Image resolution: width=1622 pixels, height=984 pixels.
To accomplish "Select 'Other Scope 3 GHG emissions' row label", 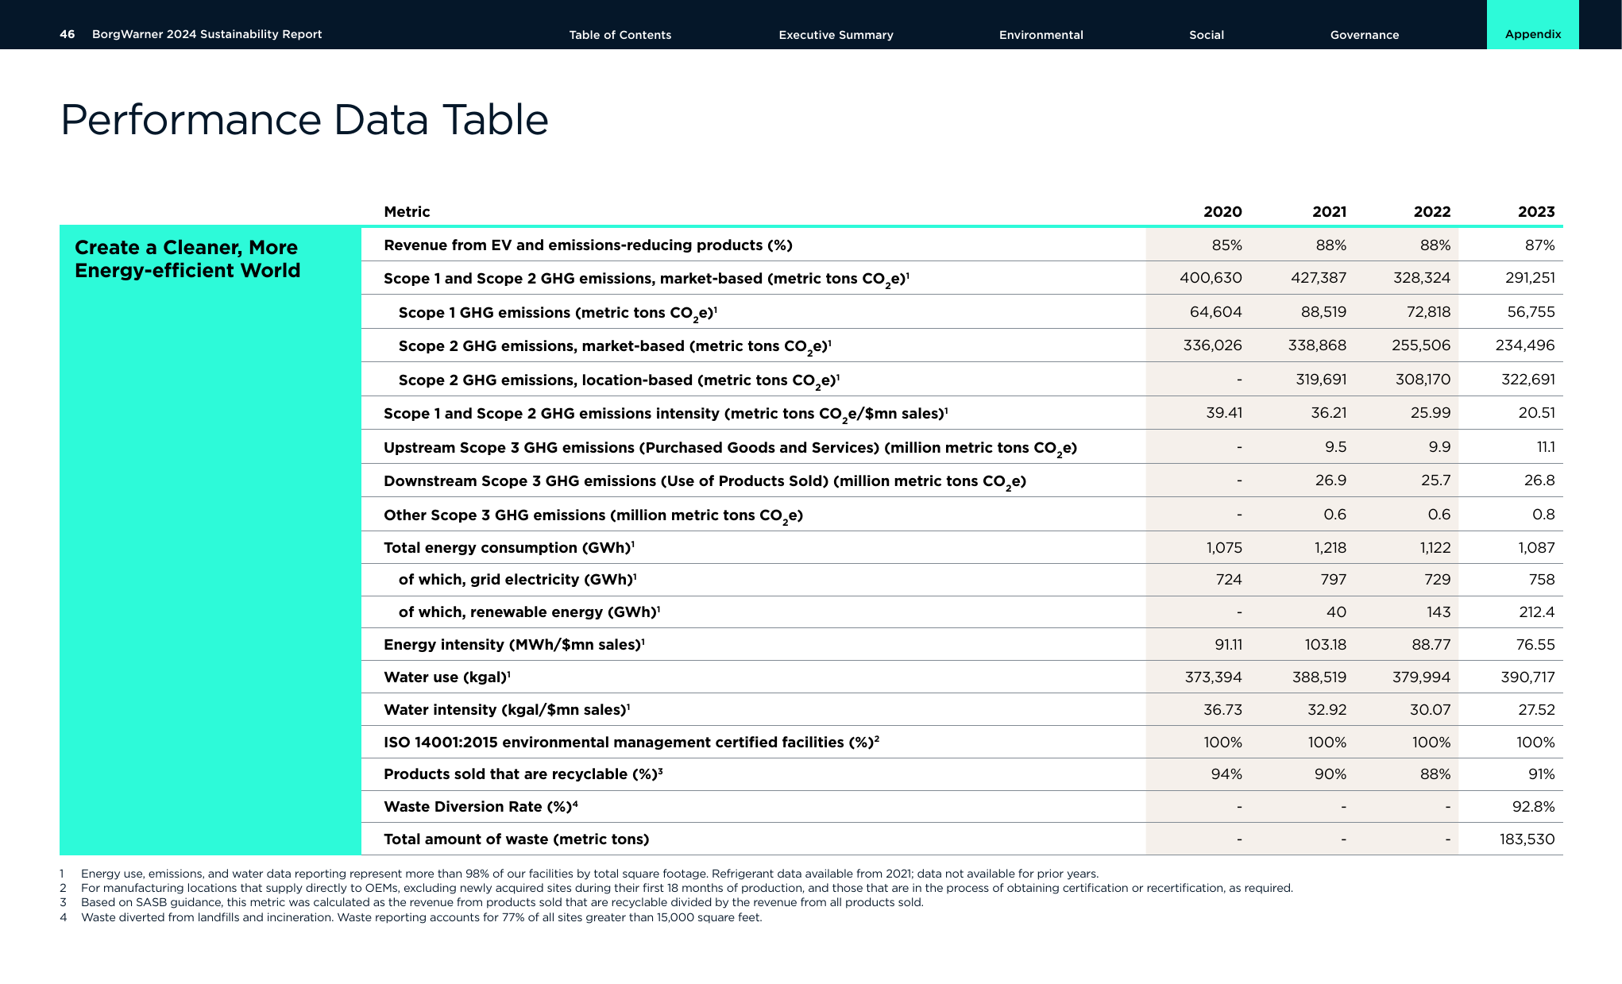I will (x=593, y=515).
